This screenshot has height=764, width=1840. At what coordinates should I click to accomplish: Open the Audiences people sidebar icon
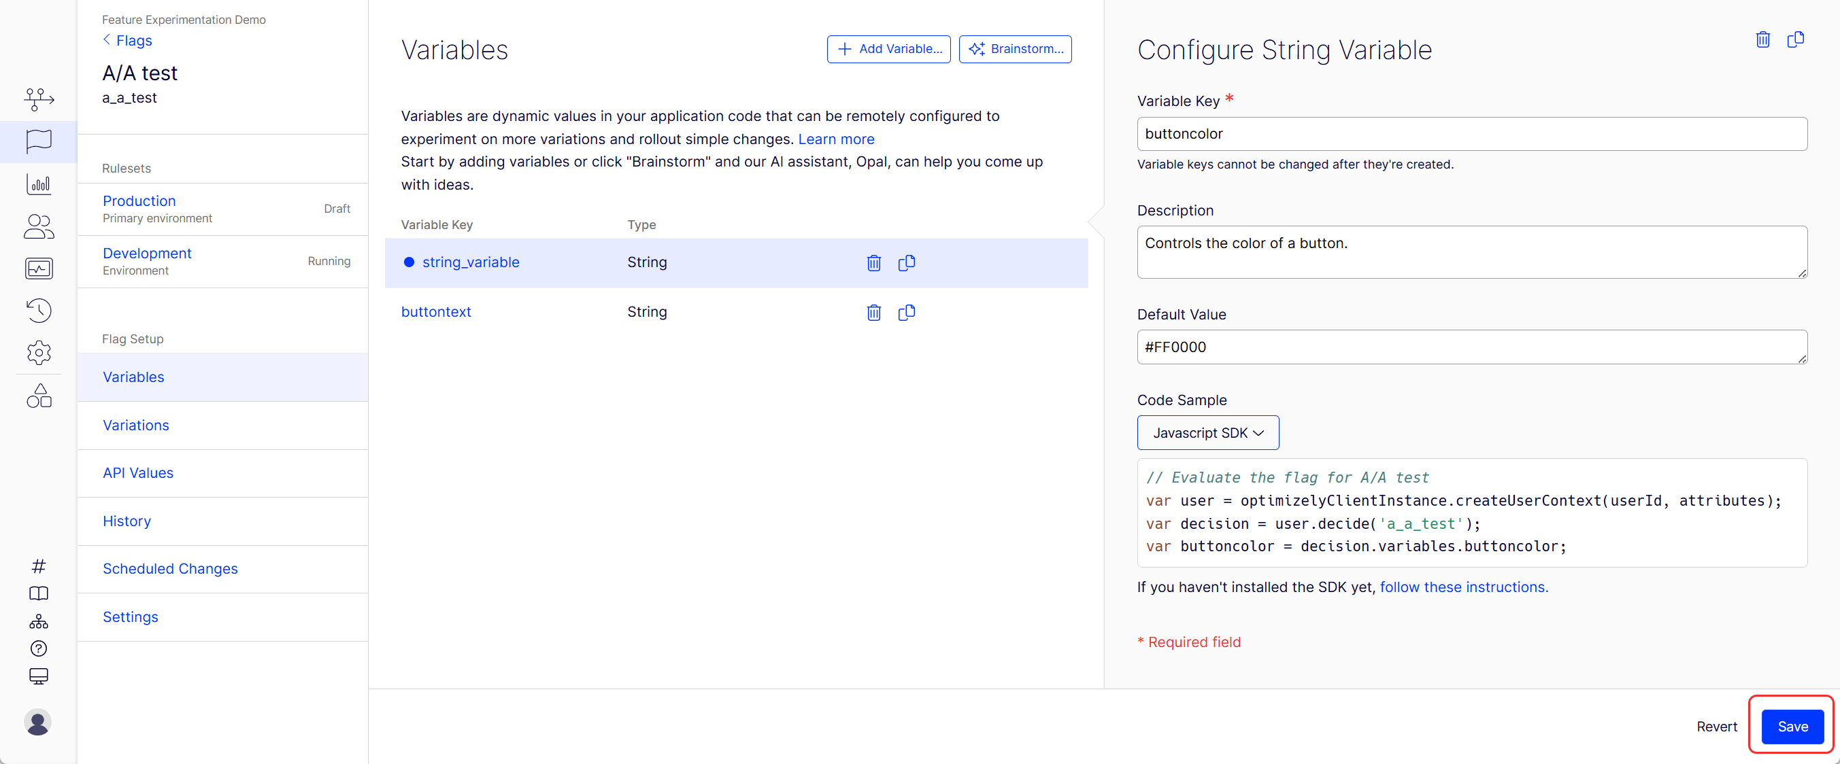click(39, 226)
